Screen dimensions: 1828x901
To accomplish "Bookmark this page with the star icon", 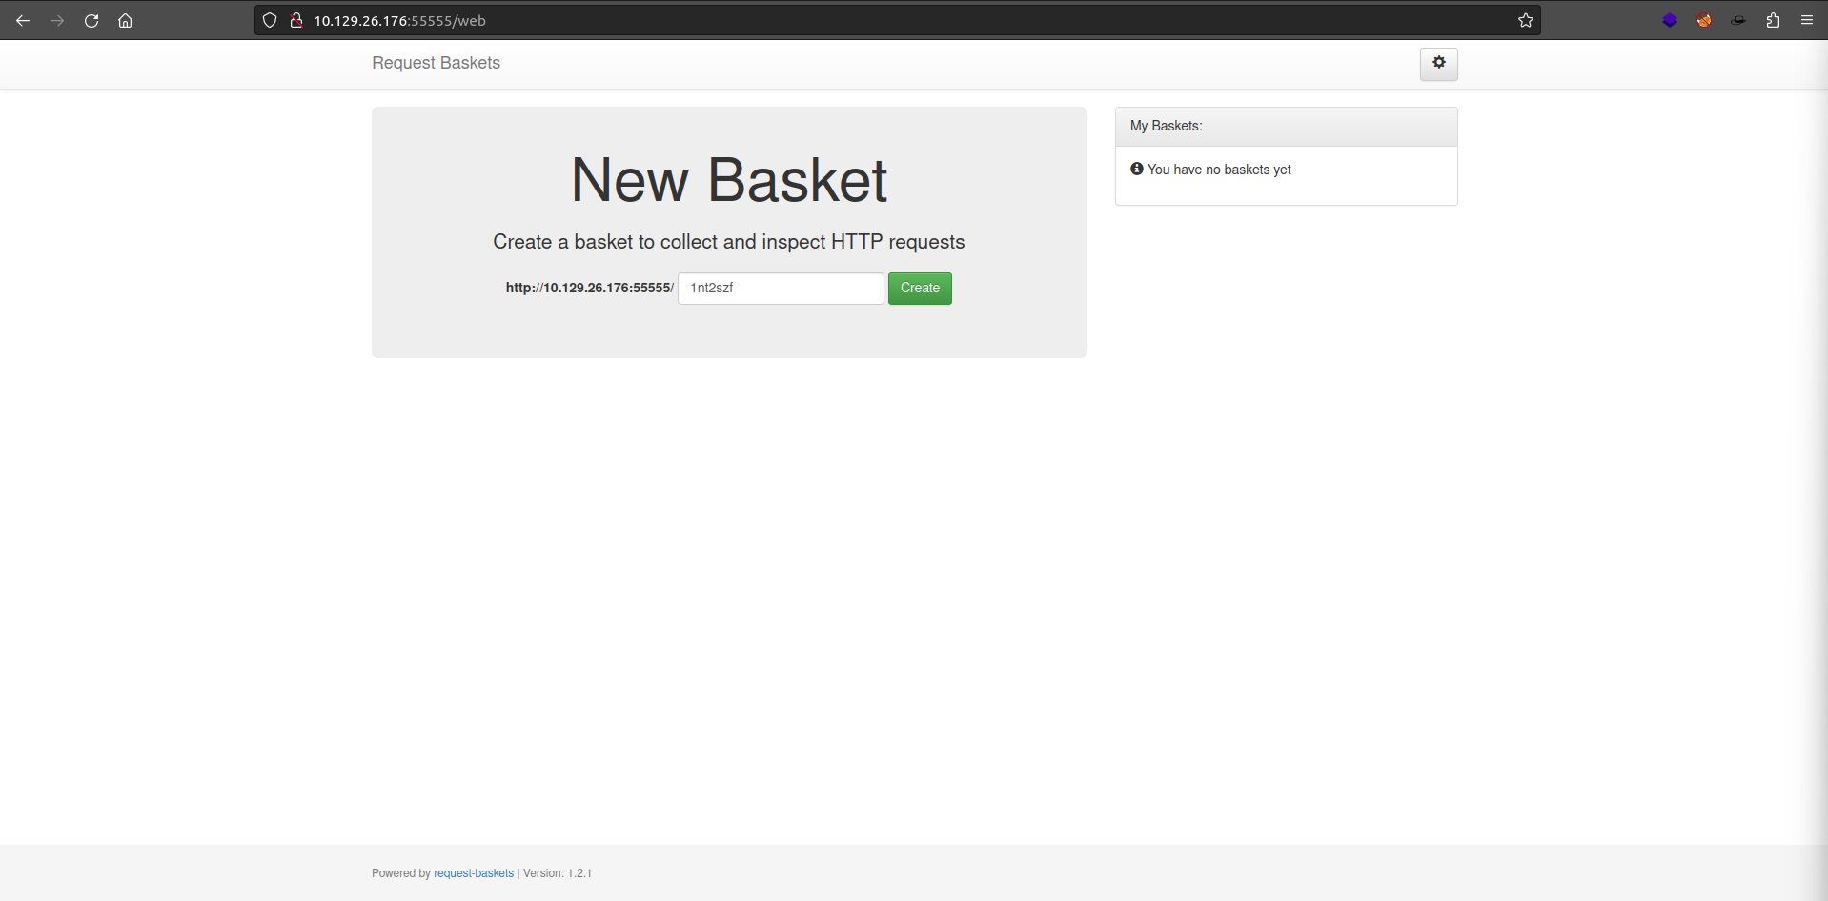I will tap(1525, 20).
